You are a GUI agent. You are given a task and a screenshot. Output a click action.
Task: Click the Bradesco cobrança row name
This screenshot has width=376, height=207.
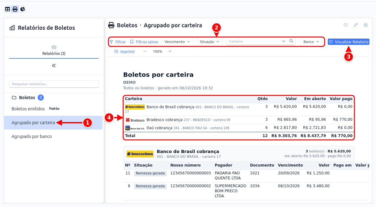(164, 120)
